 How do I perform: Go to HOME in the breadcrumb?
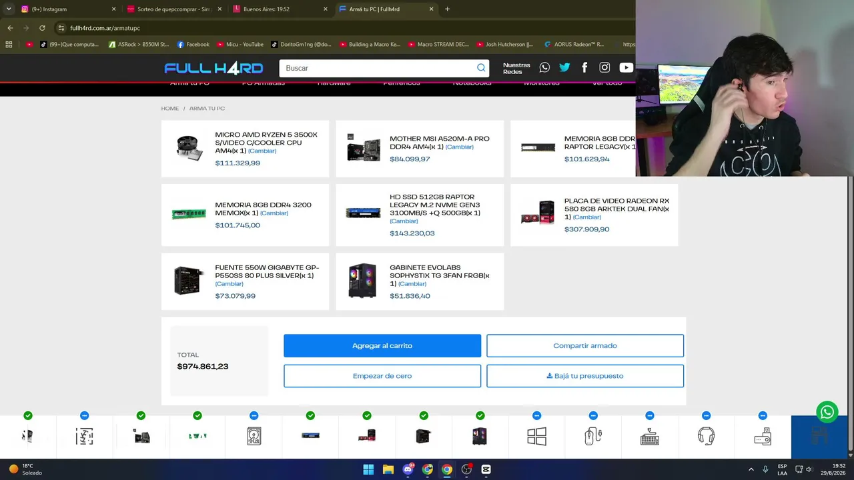coord(169,109)
